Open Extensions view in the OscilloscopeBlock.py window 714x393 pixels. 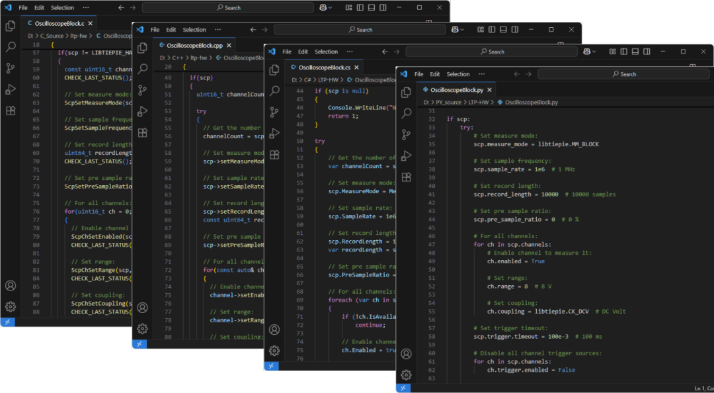click(x=407, y=177)
